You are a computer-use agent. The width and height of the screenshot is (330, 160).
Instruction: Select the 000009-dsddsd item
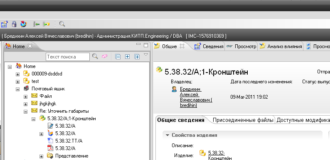click(x=47, y=74)
